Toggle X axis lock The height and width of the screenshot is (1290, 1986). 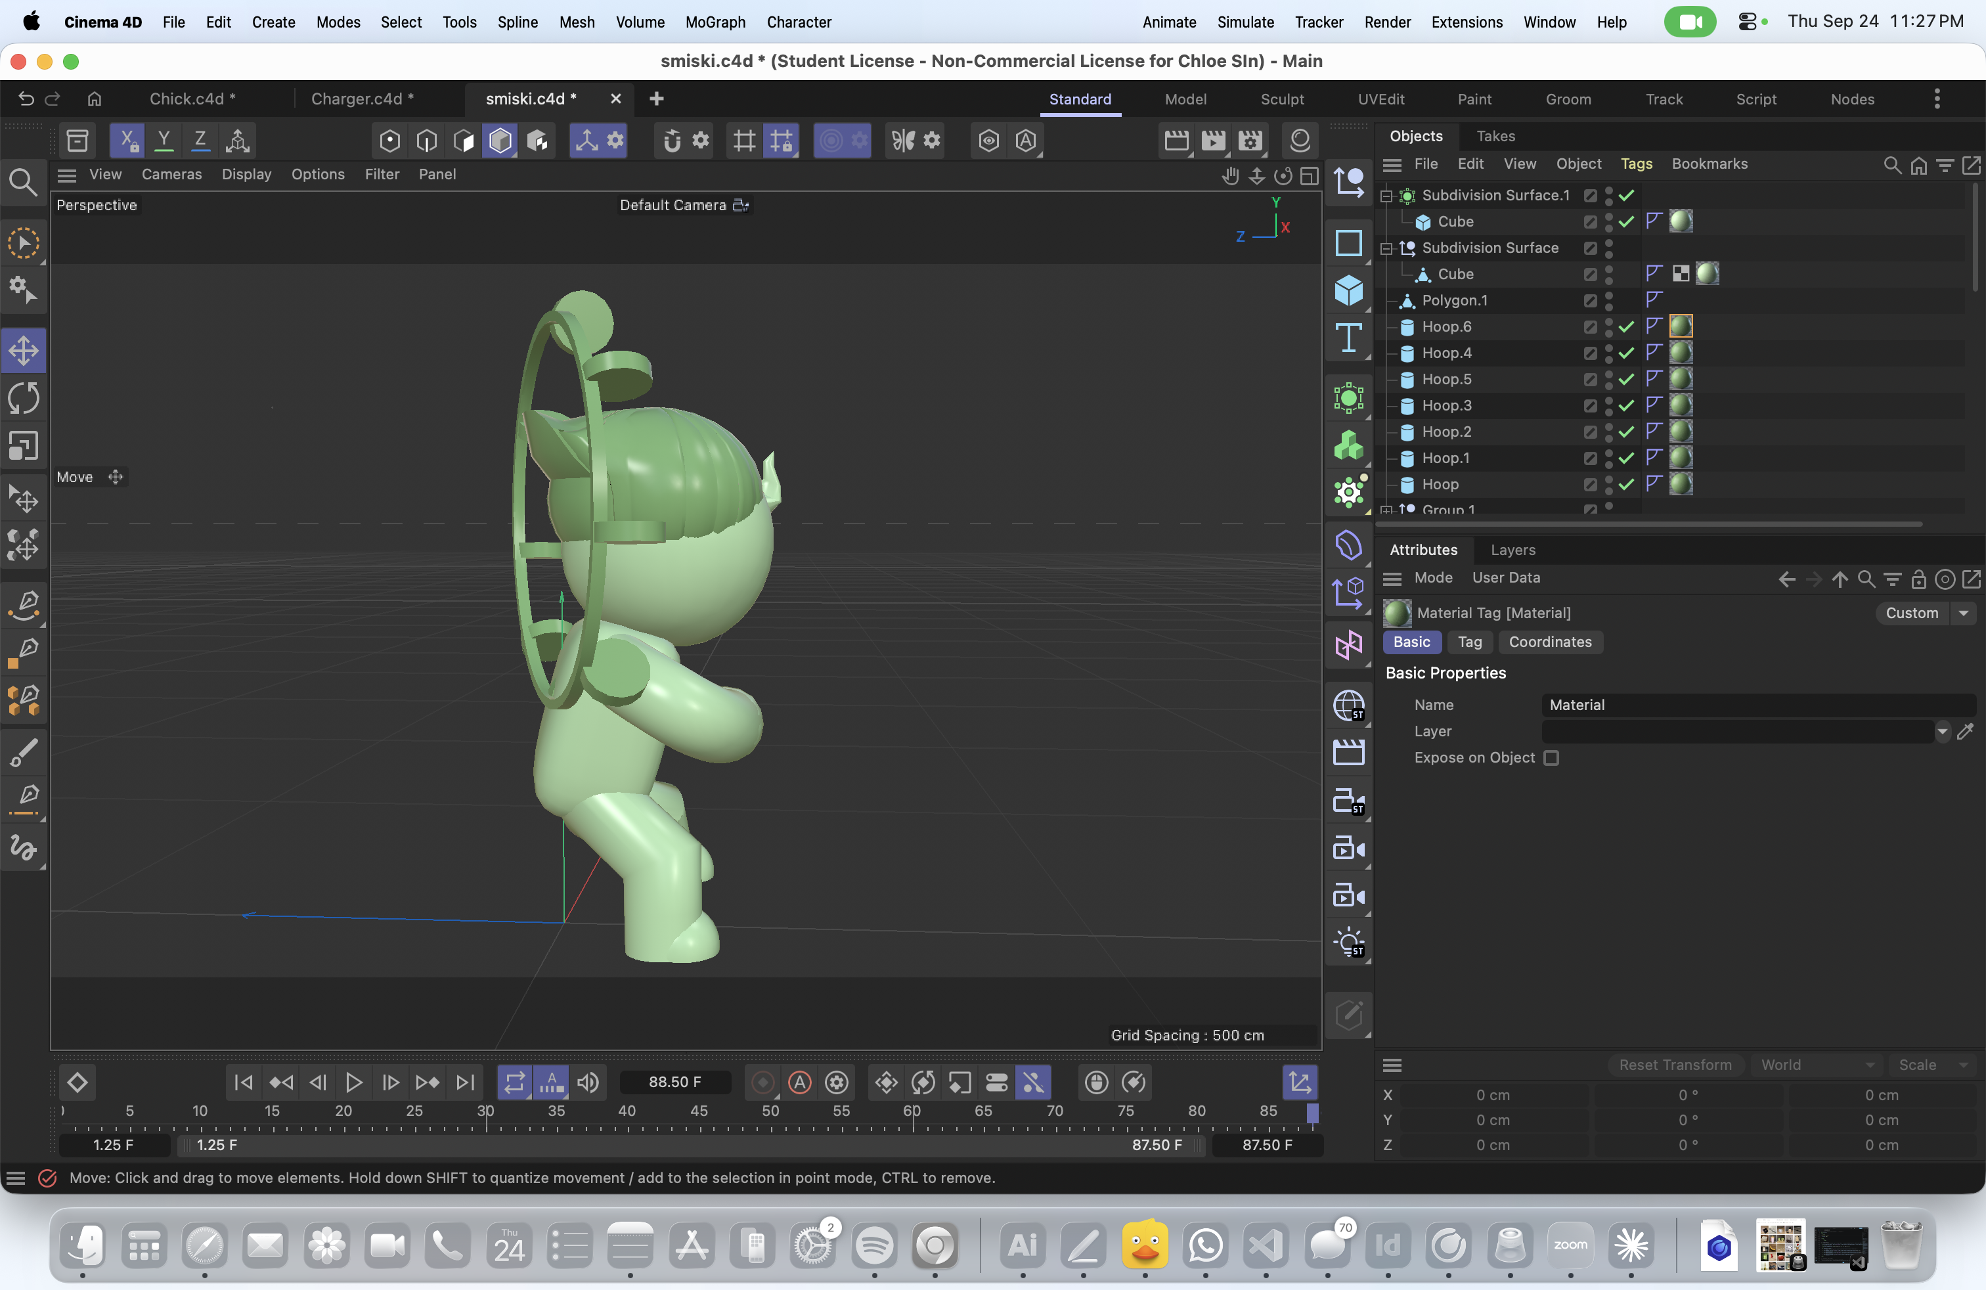(x=127, y=140)
